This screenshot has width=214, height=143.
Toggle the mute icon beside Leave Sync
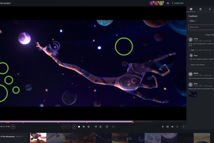coord(168,3)
